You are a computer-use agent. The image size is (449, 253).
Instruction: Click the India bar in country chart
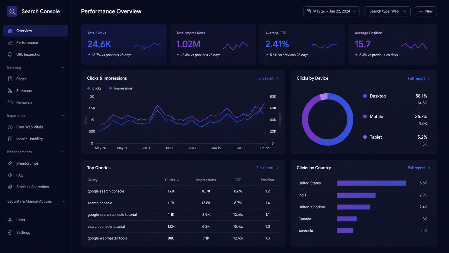click(356, 195)
